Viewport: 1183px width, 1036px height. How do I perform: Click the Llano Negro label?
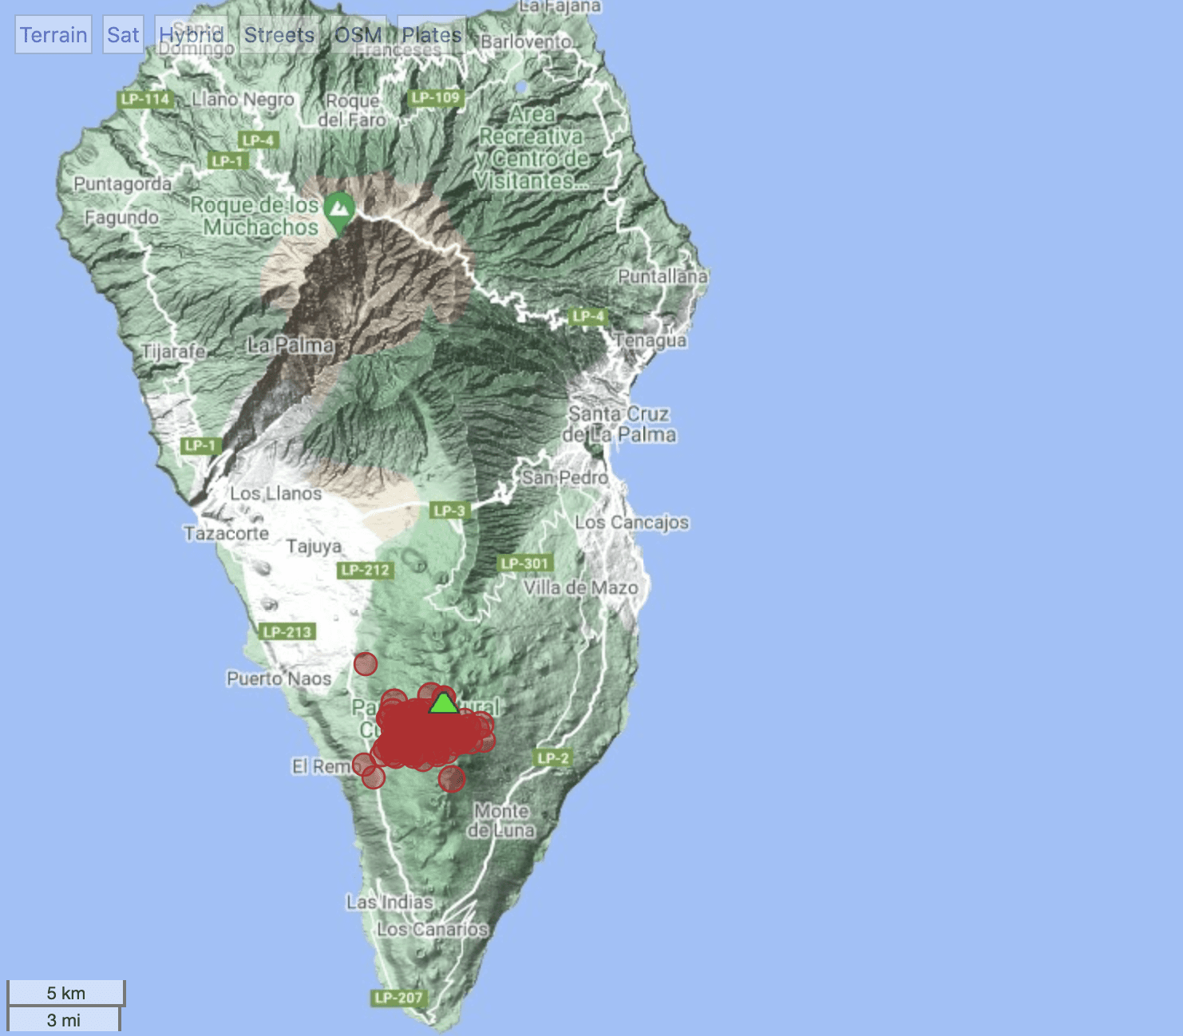[x=243, y=100]
